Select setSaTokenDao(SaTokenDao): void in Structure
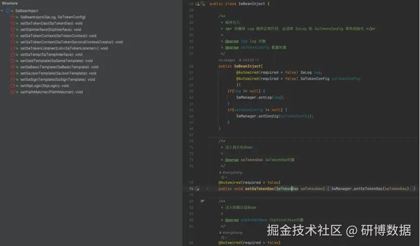 tap(52, 23)
